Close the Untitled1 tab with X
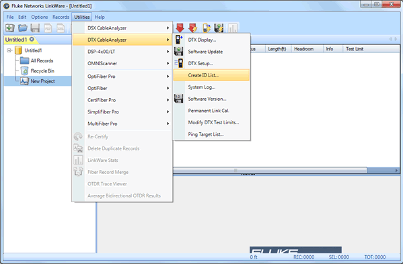Screen dimensions: 403x264 tap(32, 39)
